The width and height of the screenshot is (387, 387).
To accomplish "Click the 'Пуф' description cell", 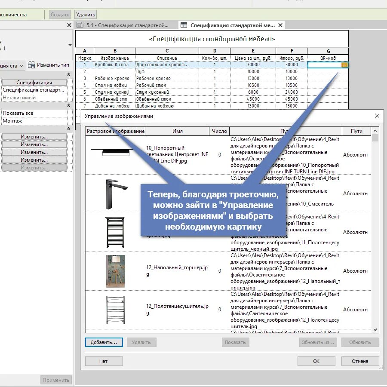I will [167, 71].
